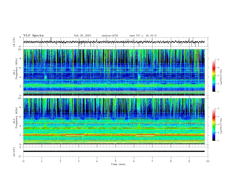
Task: Click time axis tick label "9"
Action: click(189, 161)
